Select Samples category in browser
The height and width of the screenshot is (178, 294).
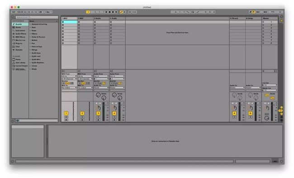point(20,50)
